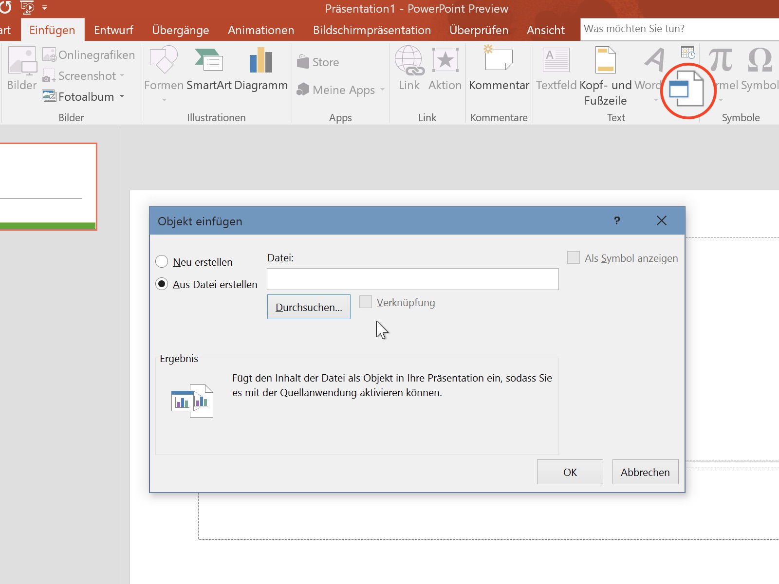
Task: Click Abbrechen to cancel dialog
Action: pyautogui.click(x=645, y=472)
